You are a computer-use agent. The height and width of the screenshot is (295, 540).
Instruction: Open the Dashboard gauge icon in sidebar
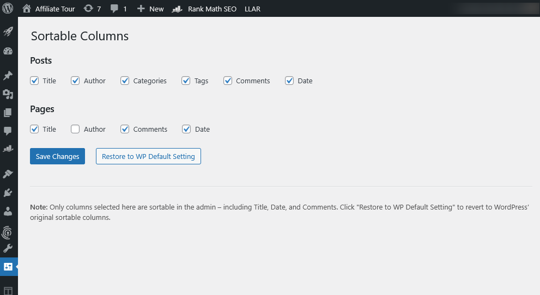[8, 52]
